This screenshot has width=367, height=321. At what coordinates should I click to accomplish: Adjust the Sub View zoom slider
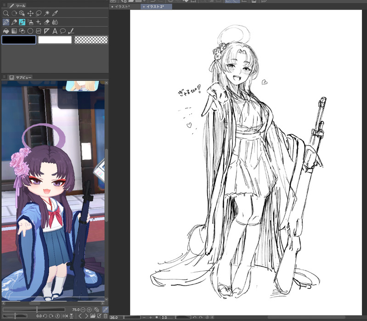click(34, 310)
